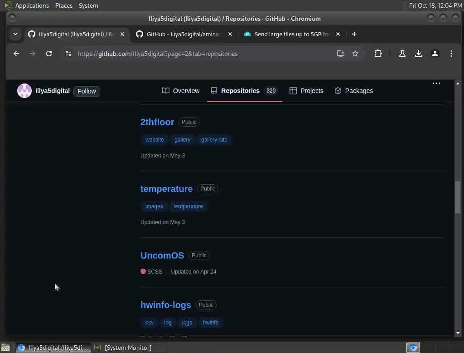Click the images topic tag

pos(154,206)
